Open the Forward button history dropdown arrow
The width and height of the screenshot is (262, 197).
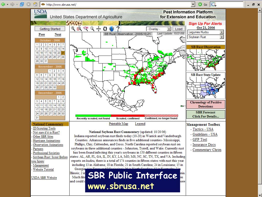pyautogui.click(x=17, y=5)
